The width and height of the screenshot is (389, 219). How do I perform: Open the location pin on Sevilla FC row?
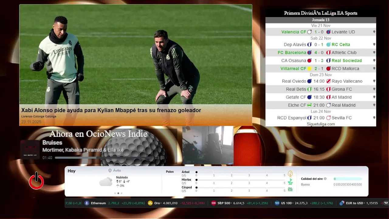(374, 118)
